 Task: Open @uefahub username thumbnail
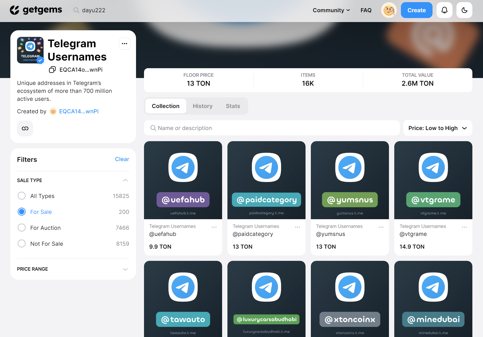183,180
